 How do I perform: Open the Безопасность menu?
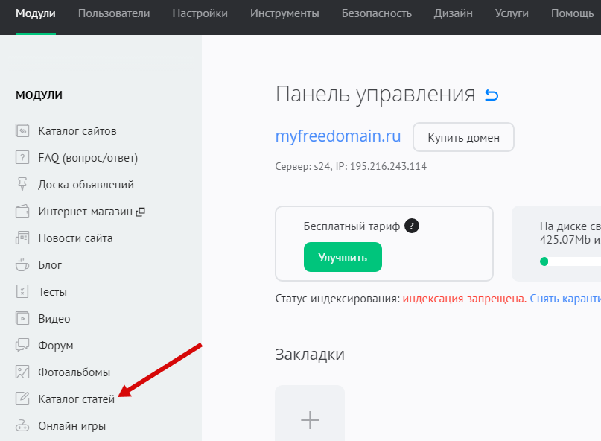point(376,13)
